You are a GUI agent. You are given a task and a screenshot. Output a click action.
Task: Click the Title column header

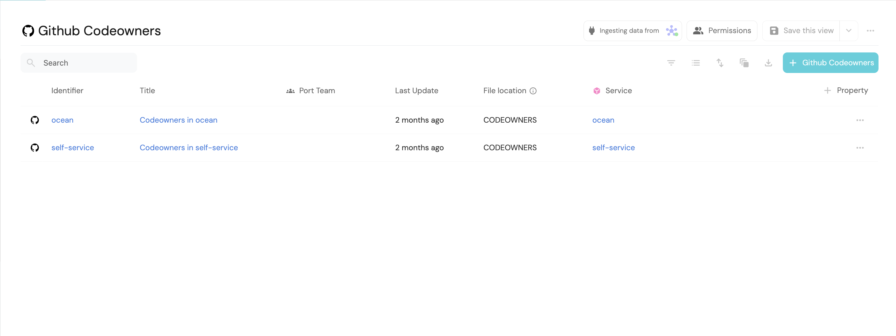tap(147, 90)
